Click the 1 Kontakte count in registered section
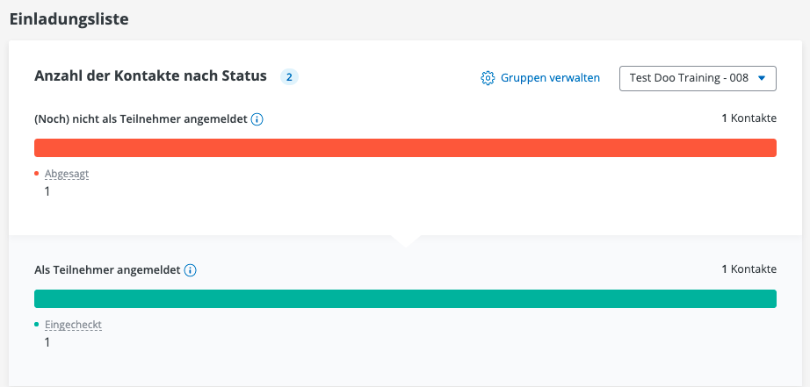Viewport: 810px width, 387px height. pyautogui.click(x=749, y=269)
